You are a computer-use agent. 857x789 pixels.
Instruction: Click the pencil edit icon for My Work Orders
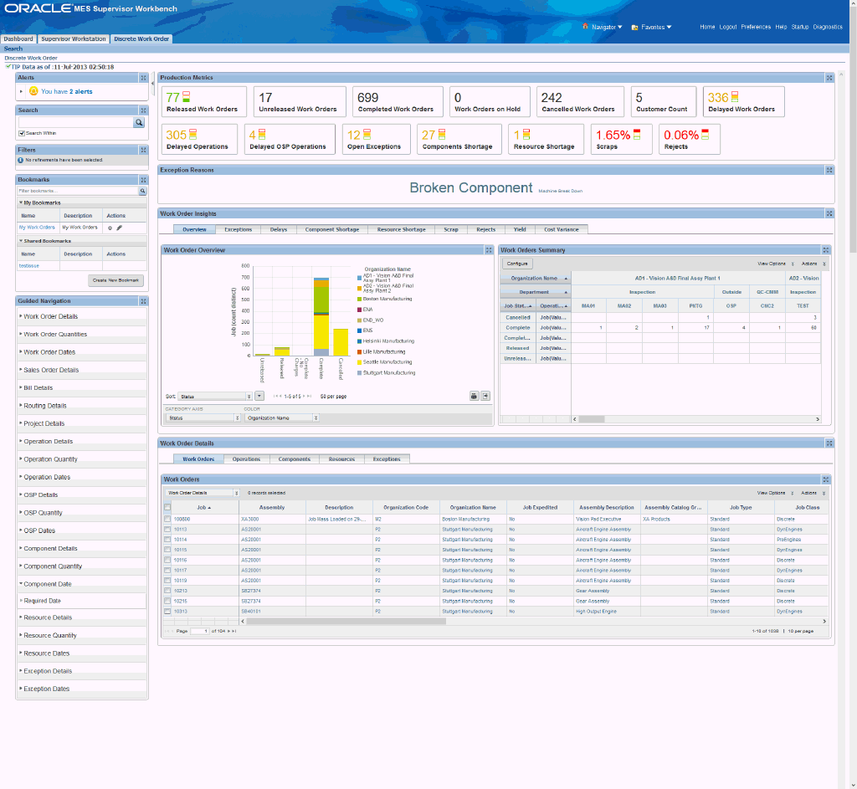[119, 228]
